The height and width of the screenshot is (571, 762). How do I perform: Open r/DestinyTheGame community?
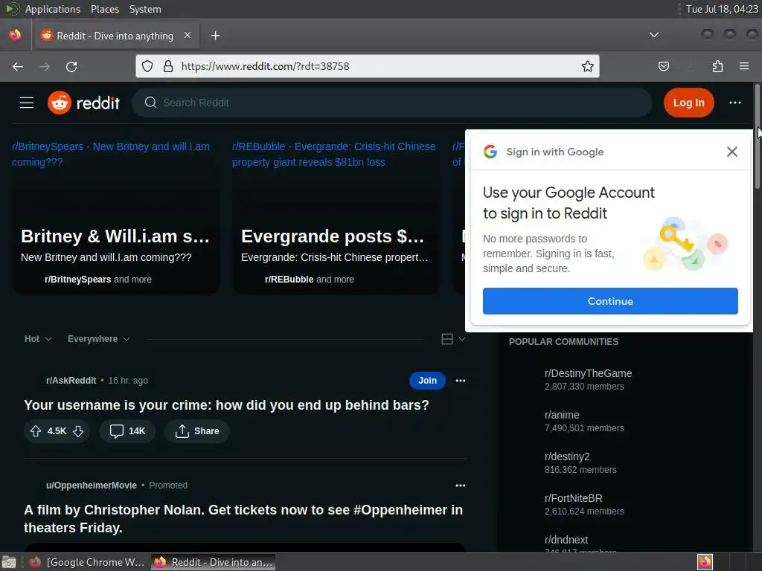(588, 373)
